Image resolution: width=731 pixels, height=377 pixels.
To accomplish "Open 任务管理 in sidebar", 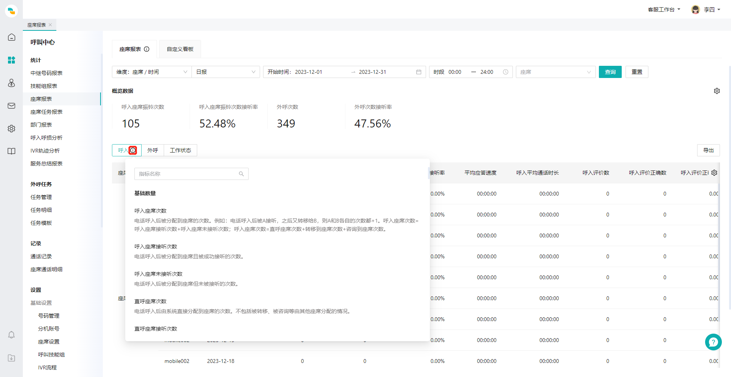I will click(x=41, y=197).
